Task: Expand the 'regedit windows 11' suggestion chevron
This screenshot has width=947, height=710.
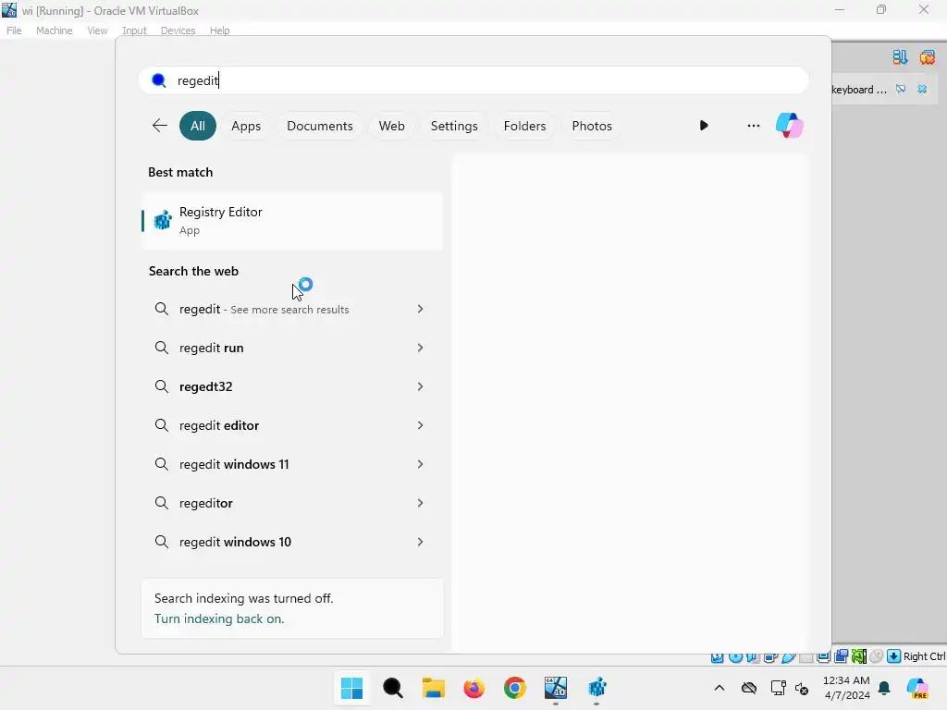Action: (421, 464)
